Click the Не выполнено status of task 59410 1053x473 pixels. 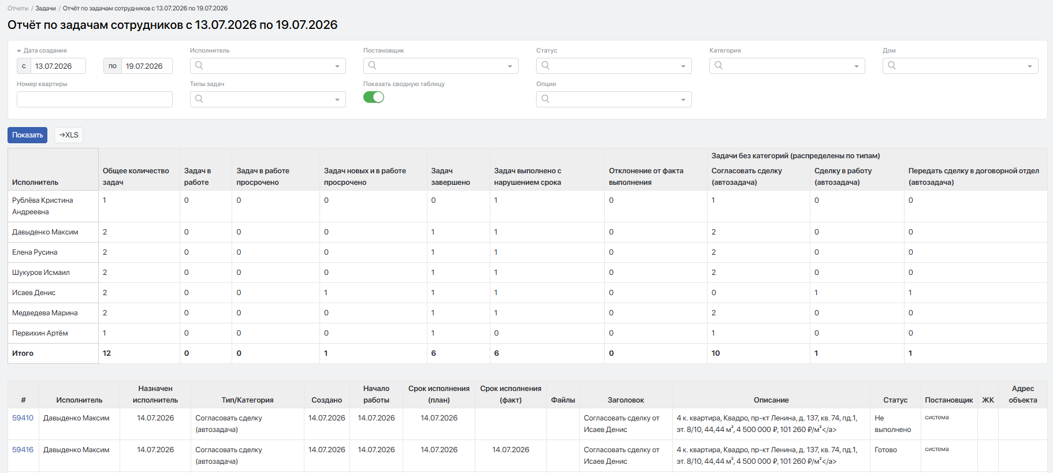point(893,424)
